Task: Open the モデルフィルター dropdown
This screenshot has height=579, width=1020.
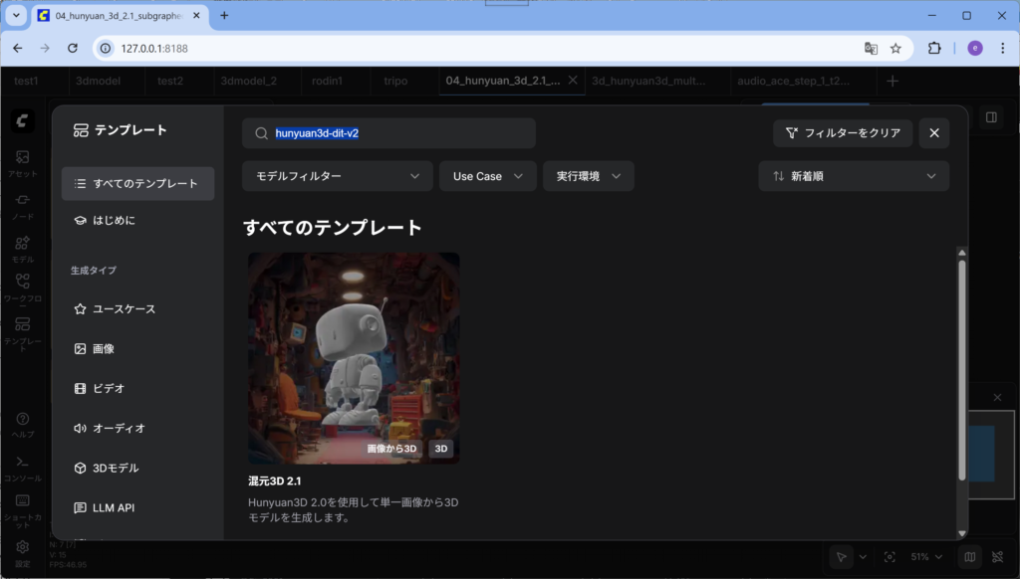Action: click(x=337, y=176)
